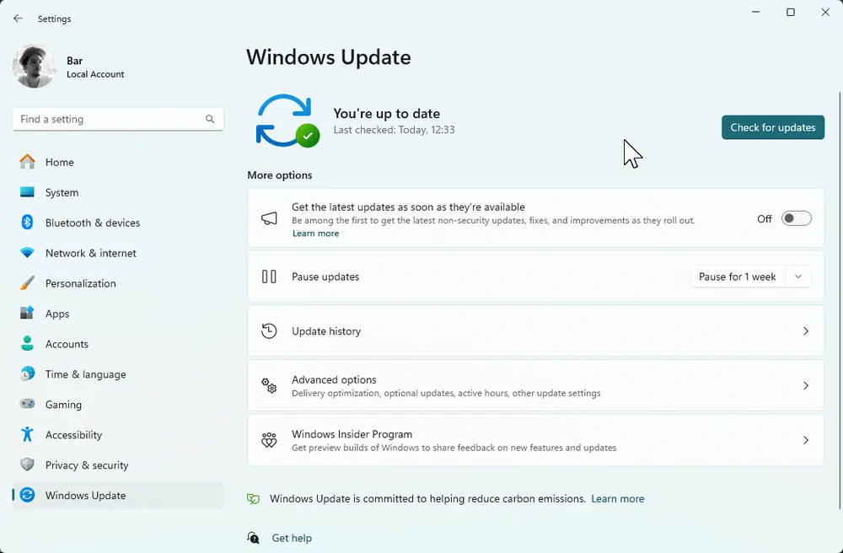The width and height of the screenshot is (843, 553).
Task: Click the Bar profile picture
Action: 35,66
